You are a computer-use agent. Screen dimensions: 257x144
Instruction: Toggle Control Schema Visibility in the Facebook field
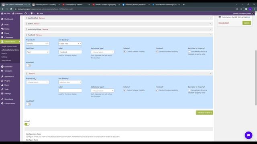[x=124, y=52]
